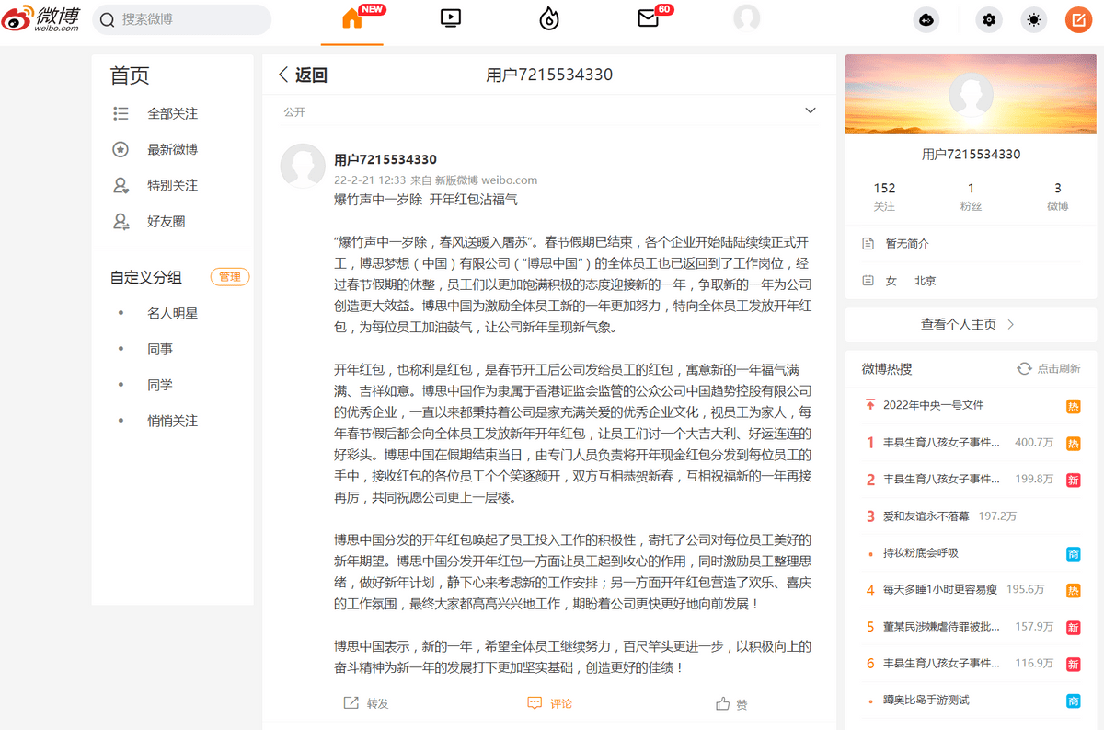Open the hot flame tab icon
1104x730 pixels.
tap(549, 18)
